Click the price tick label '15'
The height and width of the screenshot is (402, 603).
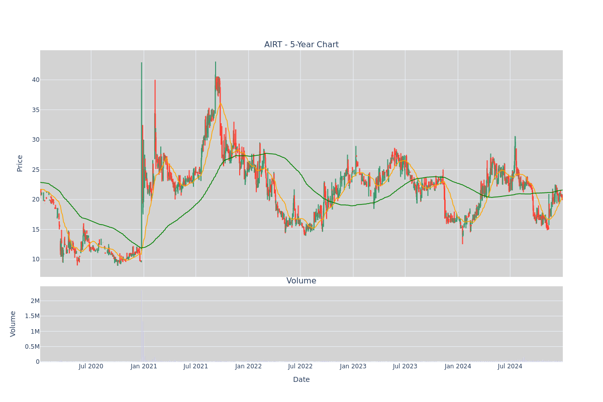click(36, 229)
